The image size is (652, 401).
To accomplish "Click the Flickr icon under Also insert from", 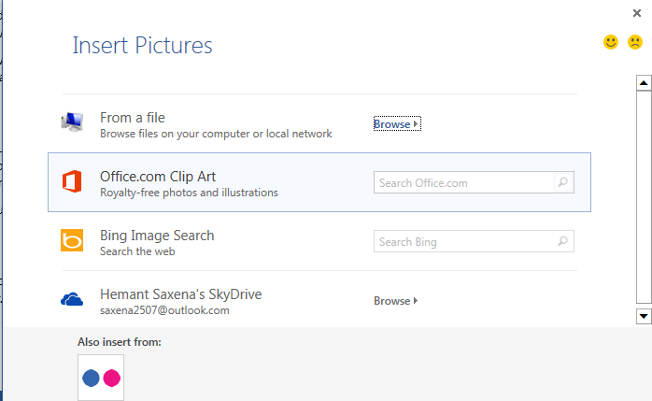I will pos(101,378).
